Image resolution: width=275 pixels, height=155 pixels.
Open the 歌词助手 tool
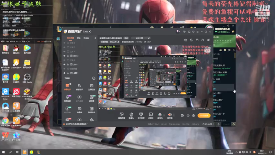[x=91, y=110]
